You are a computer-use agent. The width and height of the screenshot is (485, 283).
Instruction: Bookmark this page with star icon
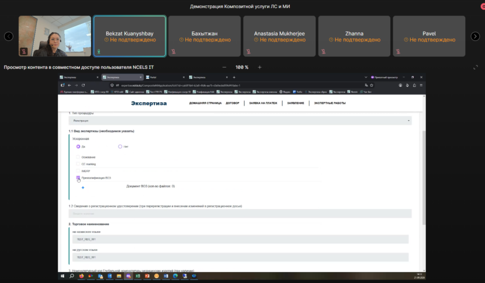pos(372,85)
